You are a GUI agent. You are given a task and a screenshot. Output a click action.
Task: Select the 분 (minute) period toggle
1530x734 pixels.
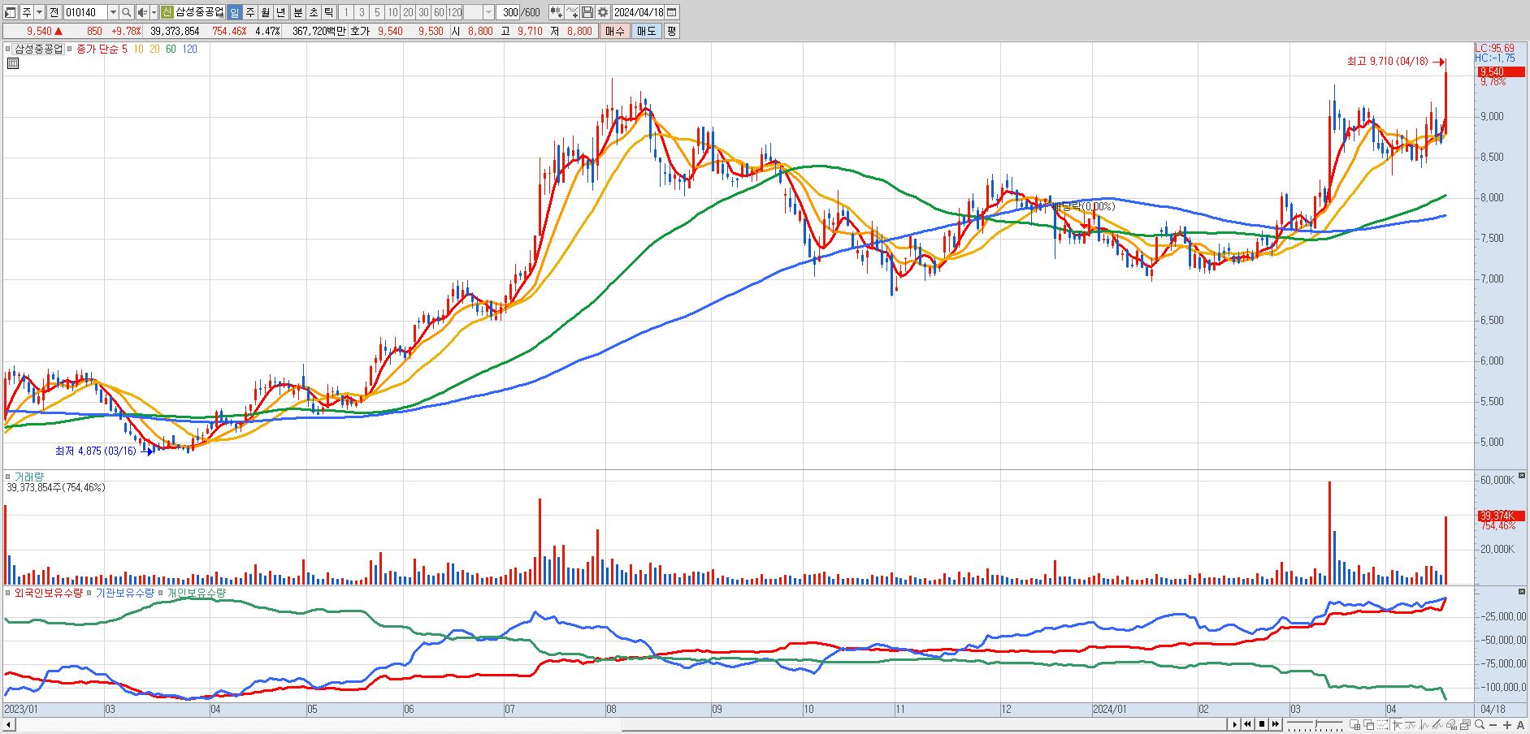click(297, 12)
